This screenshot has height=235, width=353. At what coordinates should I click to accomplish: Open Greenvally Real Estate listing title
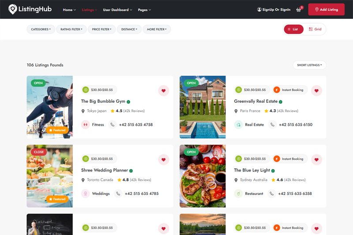[256, 101]
